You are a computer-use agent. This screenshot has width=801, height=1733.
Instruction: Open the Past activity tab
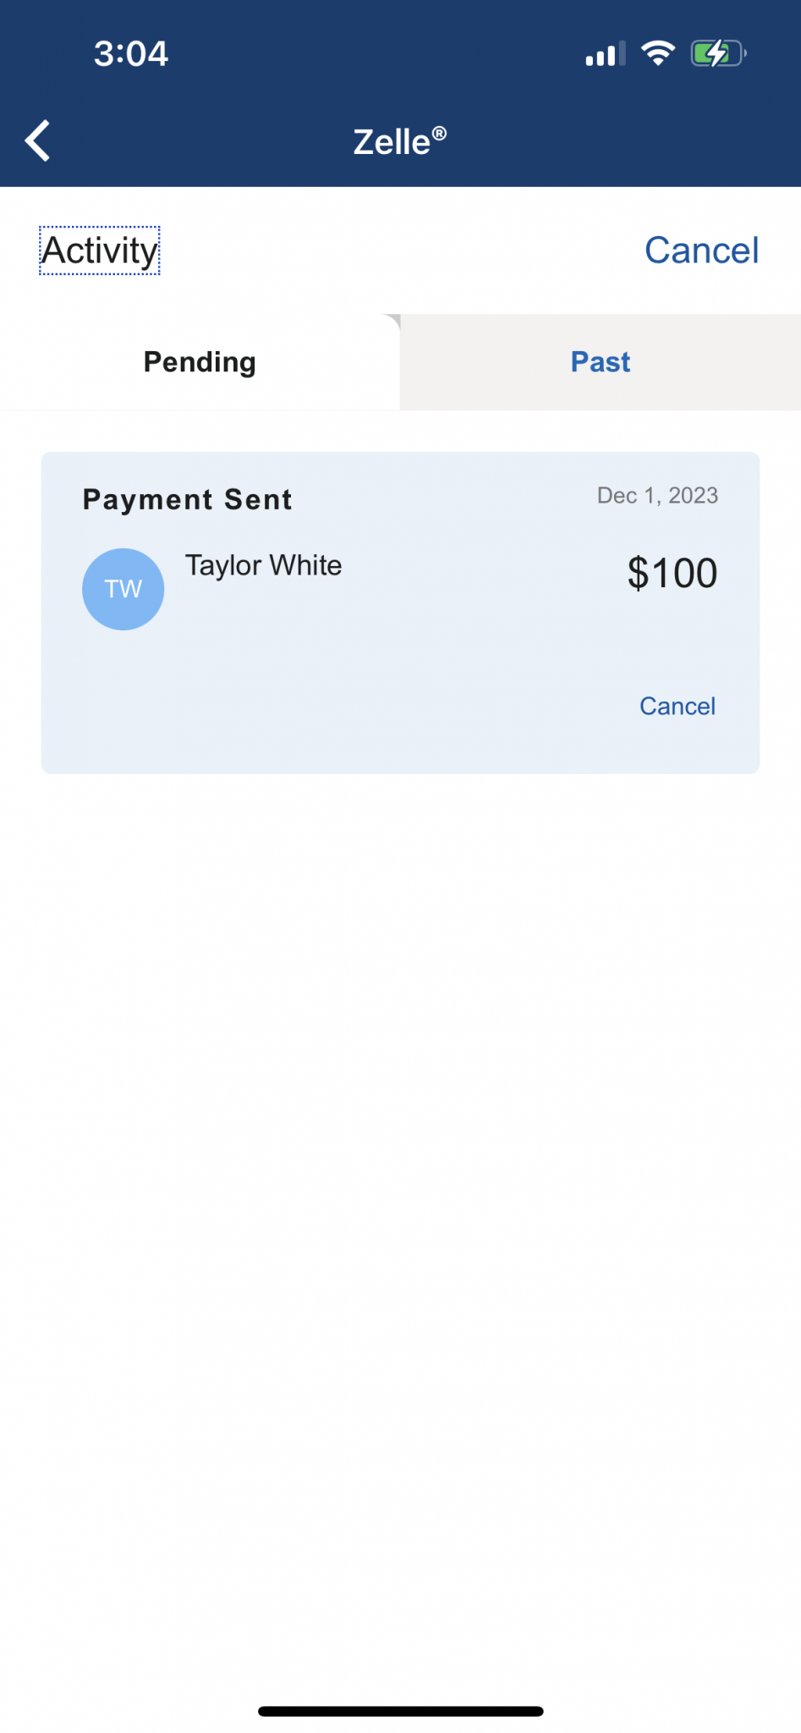pos(601,362)
